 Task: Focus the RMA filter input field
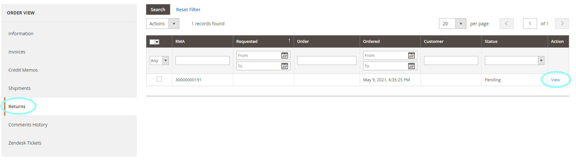203,60
